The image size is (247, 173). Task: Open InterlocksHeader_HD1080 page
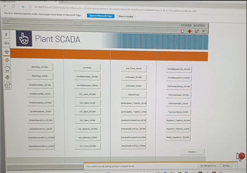pos(179,95)
